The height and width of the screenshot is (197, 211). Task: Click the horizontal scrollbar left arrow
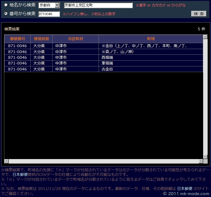click(x=7, y=161)
